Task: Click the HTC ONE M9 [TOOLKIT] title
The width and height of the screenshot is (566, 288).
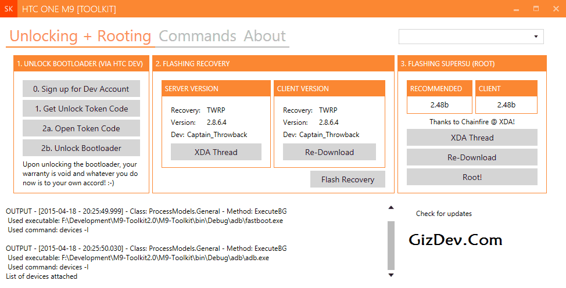Action: click(x=69, y=9)
